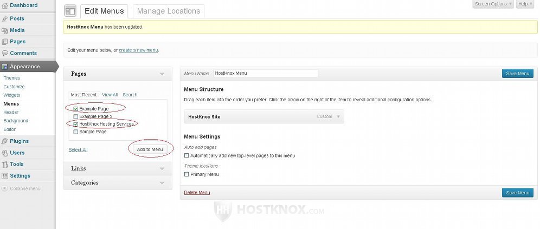The width and height of the screenshot is (540, 229).
Task: Enable automatically add new top-level pages
Action: pos(187,155)
